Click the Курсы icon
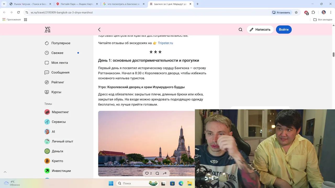The image size is (335, 188). click(47, 92)
